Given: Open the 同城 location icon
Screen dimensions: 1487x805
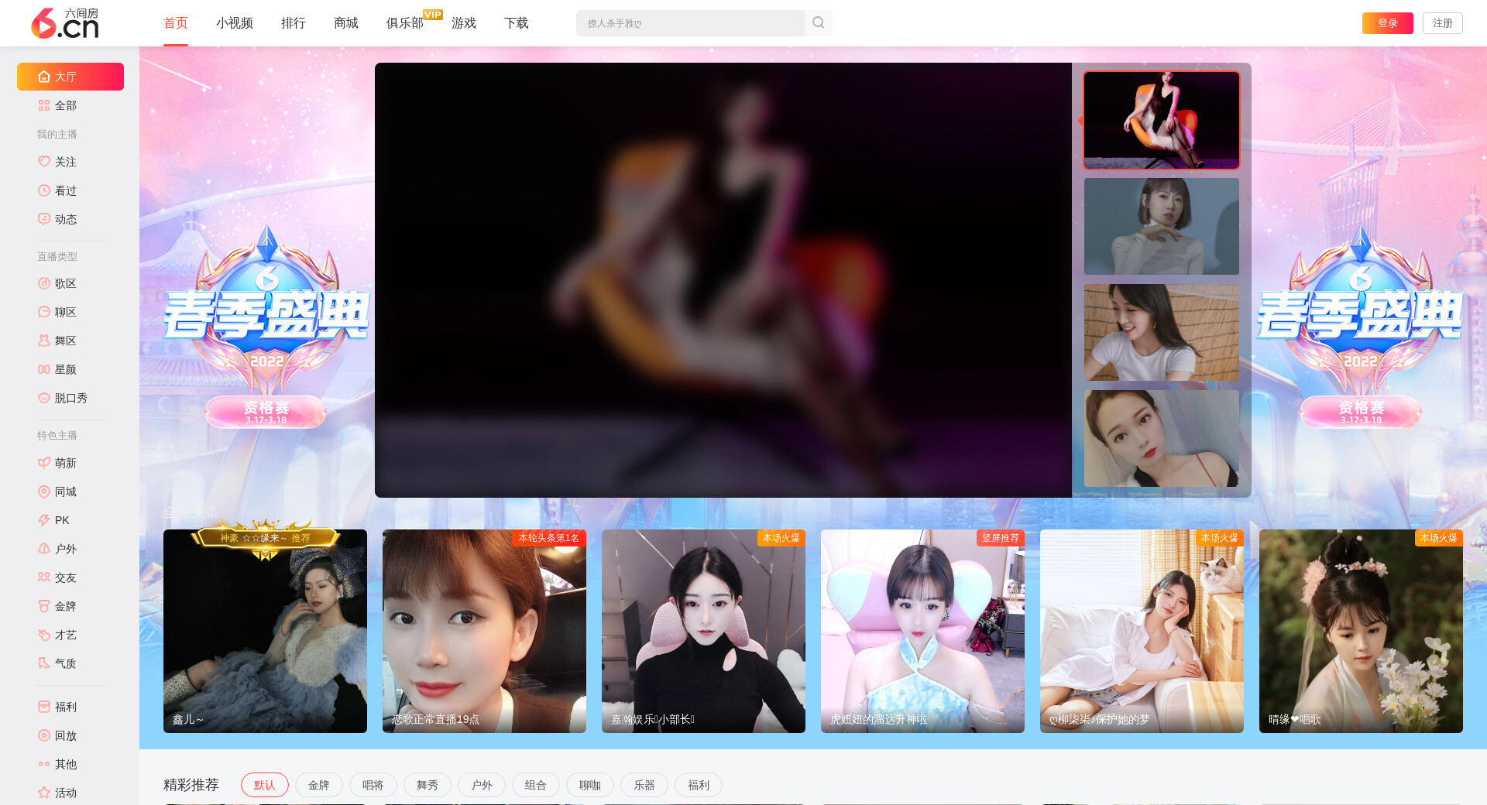Looking at the screenshot, I should 44,492.
